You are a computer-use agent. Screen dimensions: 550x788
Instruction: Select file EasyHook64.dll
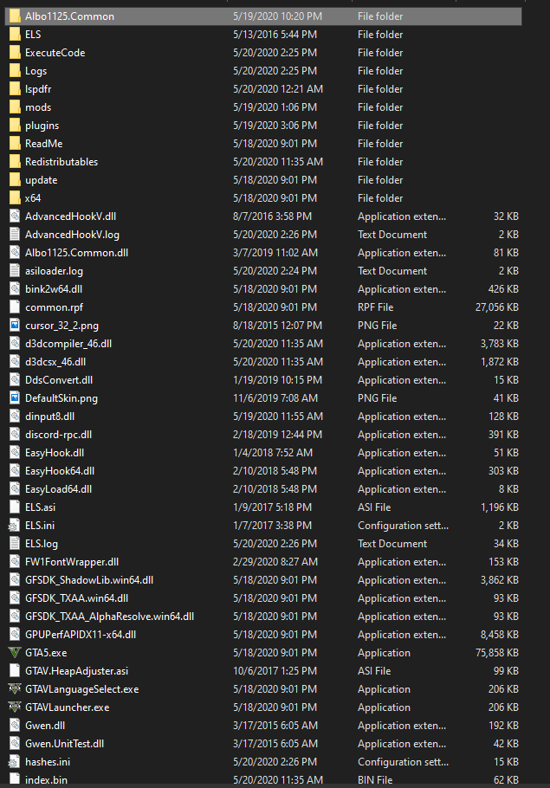coord(60,471)
